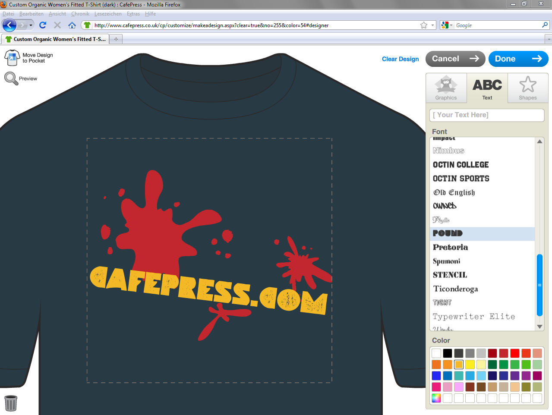Open the Extras menu
This screenshot has height=415, width=552.
point(133,14)
